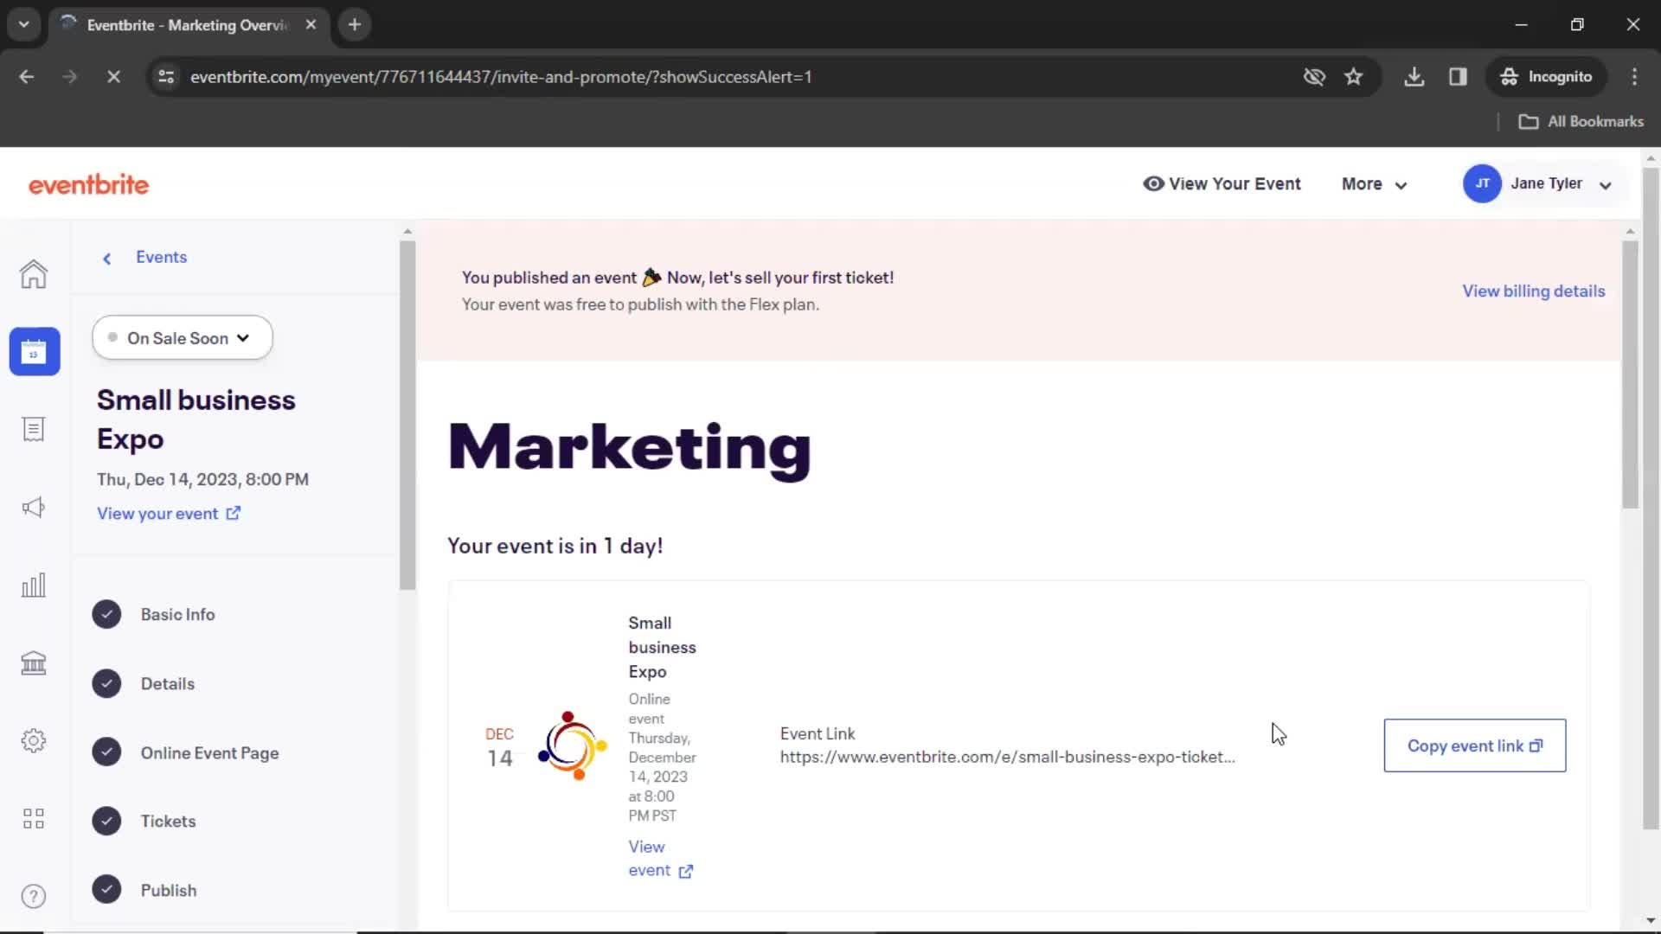Check the Basic Info completed status

point(106,613)
